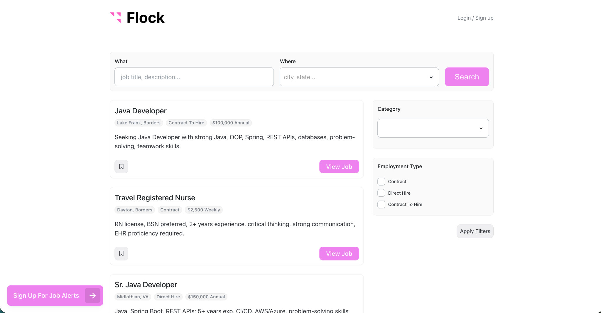Click the arrow on Job Alerts banner
The image size is (601, 313).
click(x=92, y=295)
